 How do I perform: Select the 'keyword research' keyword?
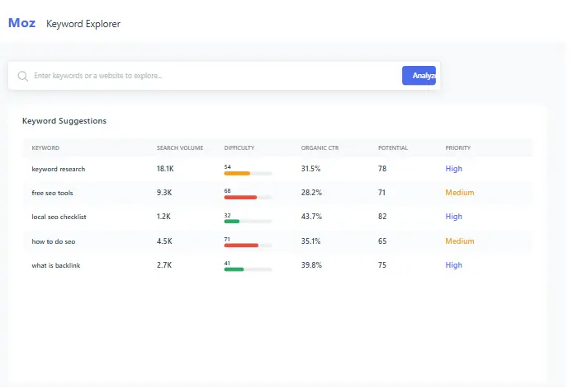[59, 169]
